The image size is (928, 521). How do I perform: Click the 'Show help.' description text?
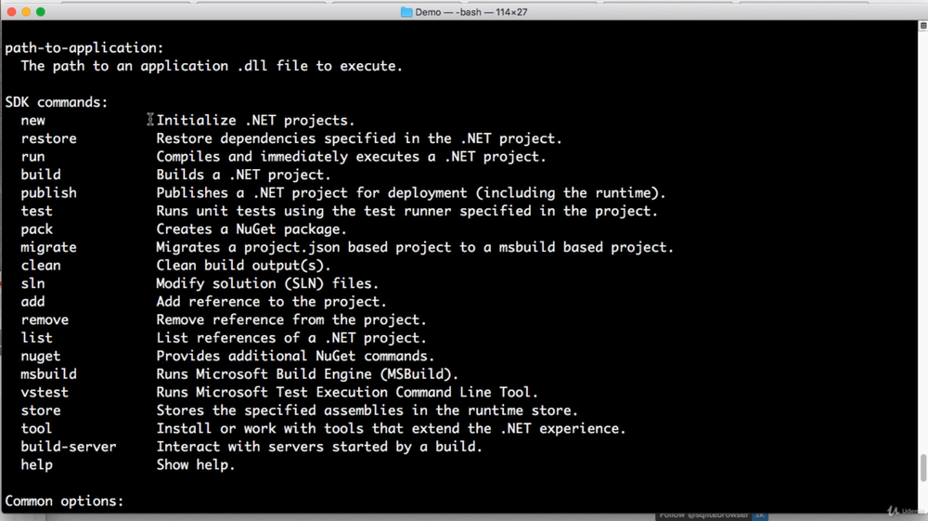pyautogui.click(x=195, y=464)
